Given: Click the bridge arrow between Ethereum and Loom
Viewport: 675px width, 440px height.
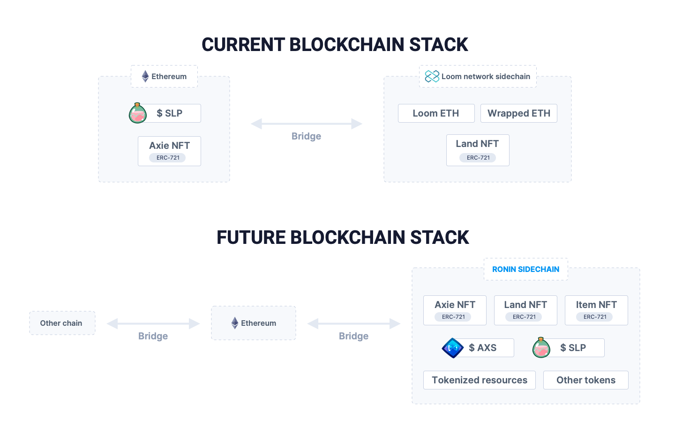Looking at the screenshot, I should [307, 124].
